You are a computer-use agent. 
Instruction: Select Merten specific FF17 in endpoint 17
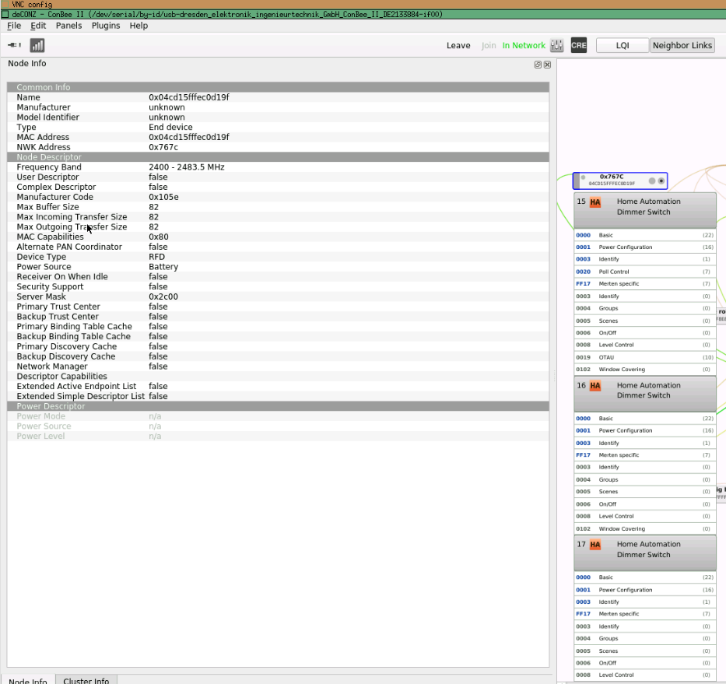click(645, 614)
